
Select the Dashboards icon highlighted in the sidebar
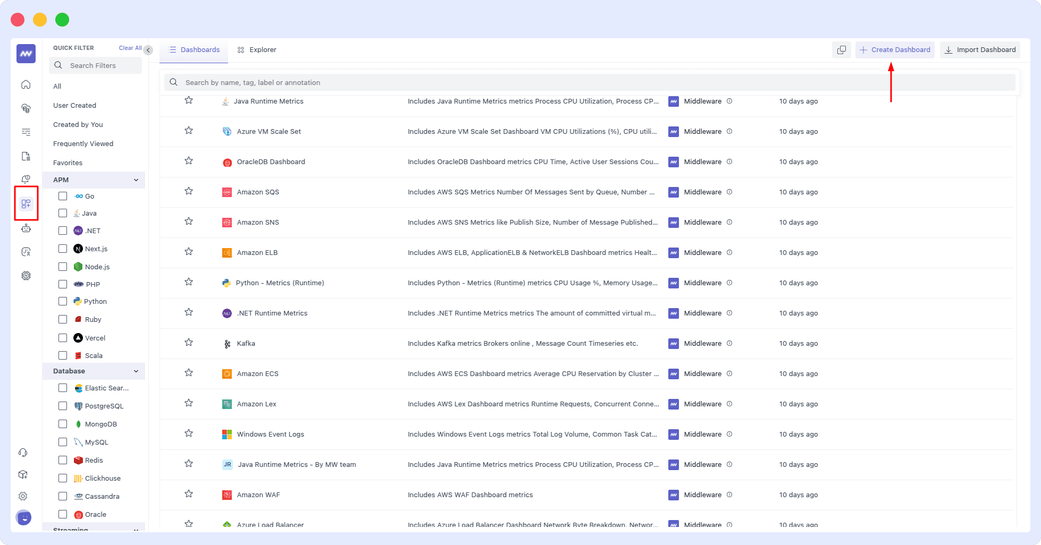tap(26, 203)
